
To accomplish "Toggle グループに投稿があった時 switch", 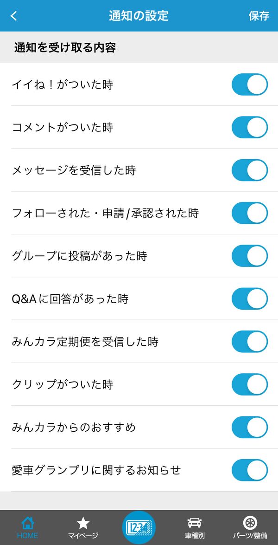I will click(x=250, y=256).
